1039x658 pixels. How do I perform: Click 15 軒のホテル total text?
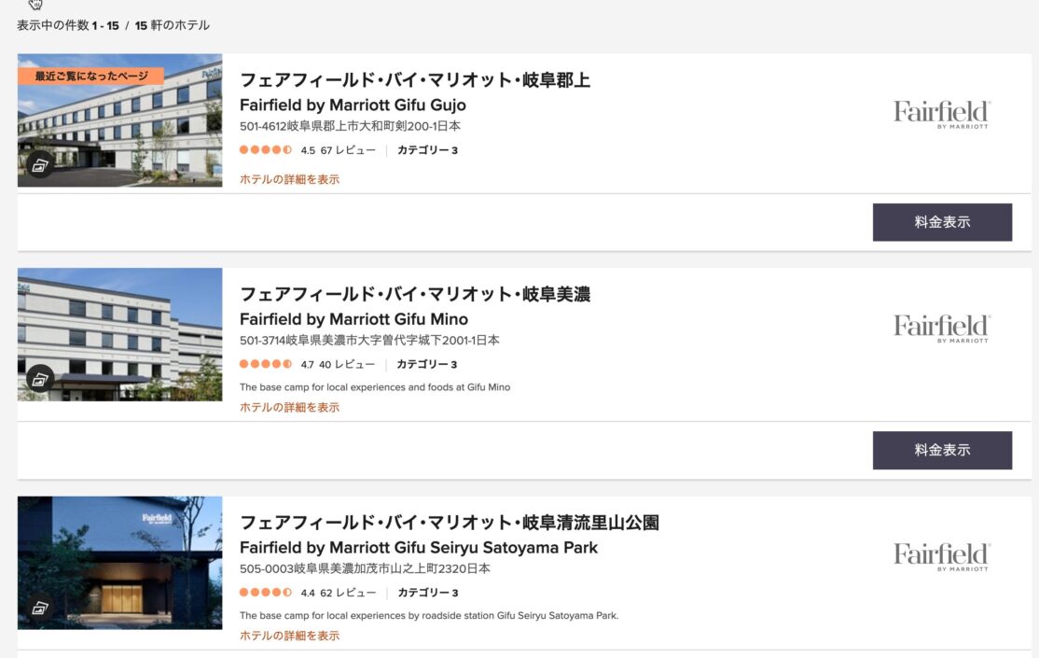point(173,25)
